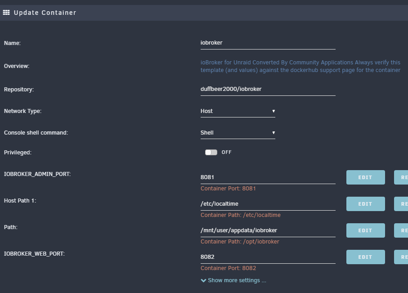Click the chevron icon before Show more settings
The height and width of the screenshot is (293, 408).
coord(203,280)
